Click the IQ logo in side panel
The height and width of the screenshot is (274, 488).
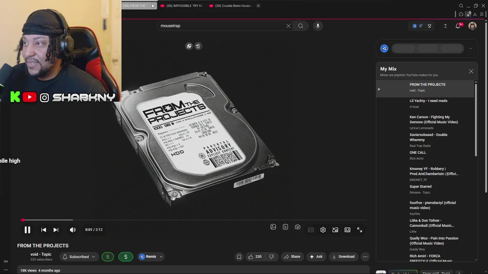pos(384,48)
